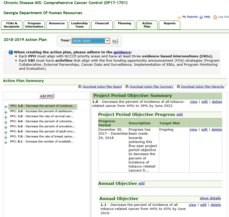This screenshot has height=217, width=229.
Task: Delete the December 2017 progress period row
Action: click(217, 129)
